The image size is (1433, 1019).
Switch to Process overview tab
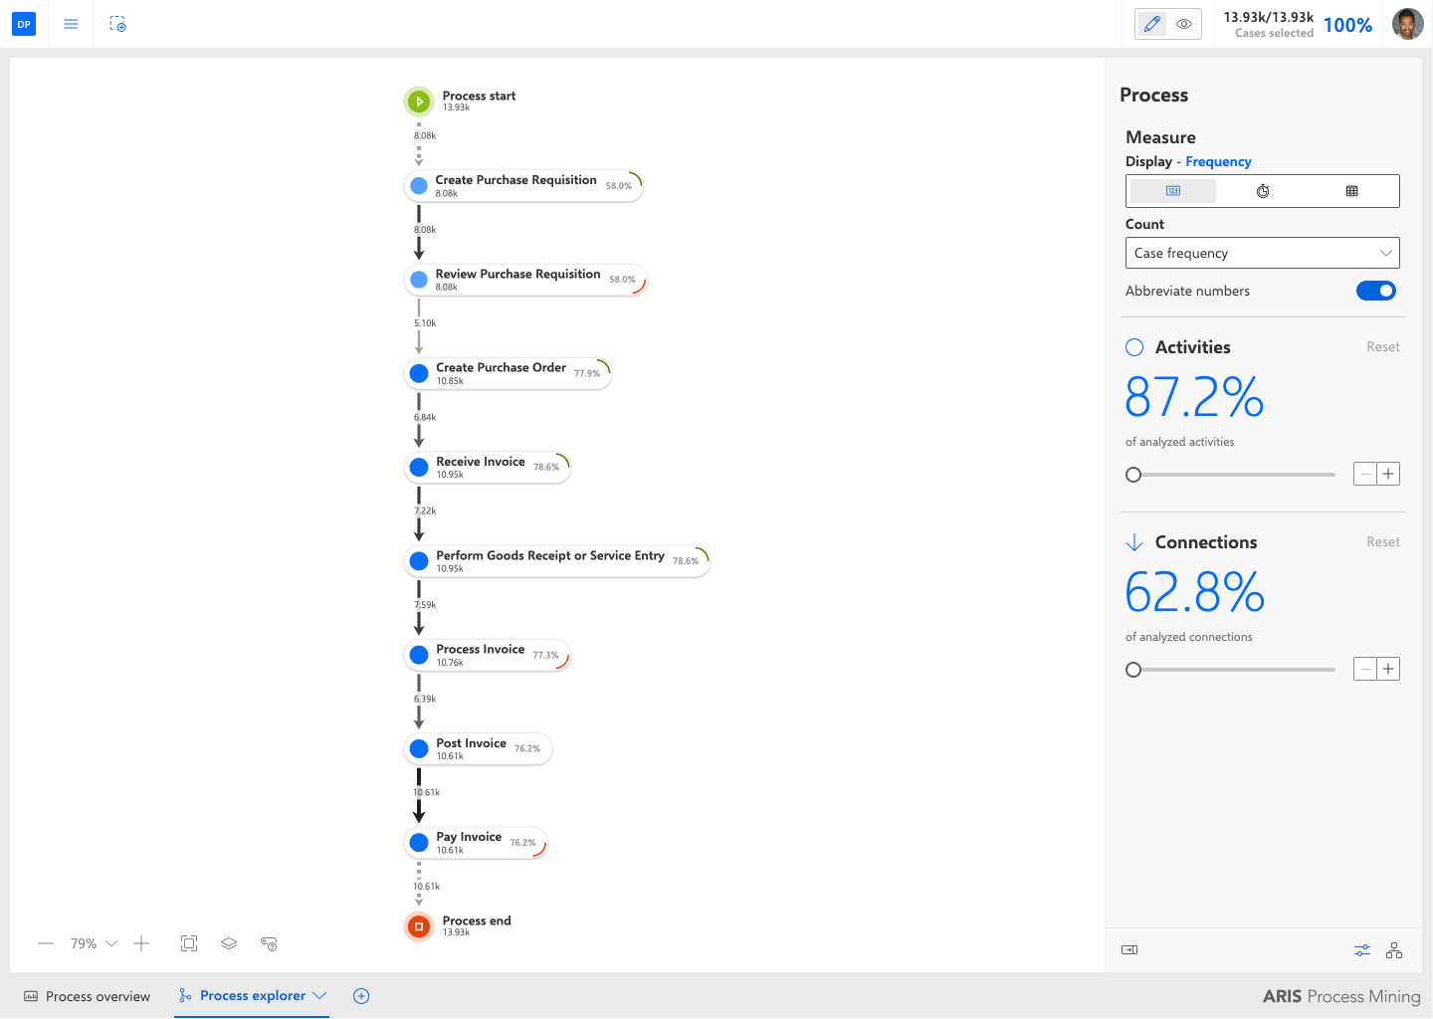click(87, 996)
